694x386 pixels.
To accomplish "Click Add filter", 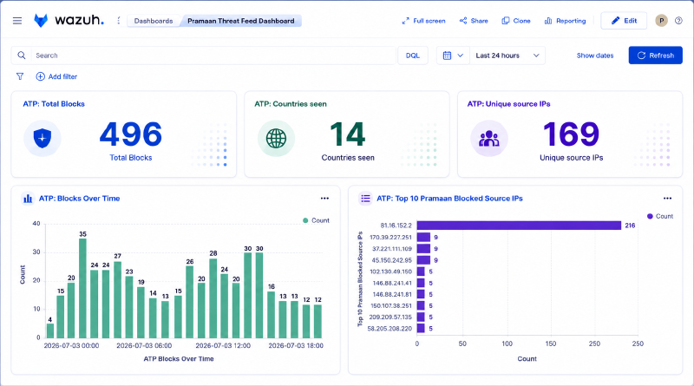I will click(56, 76).
